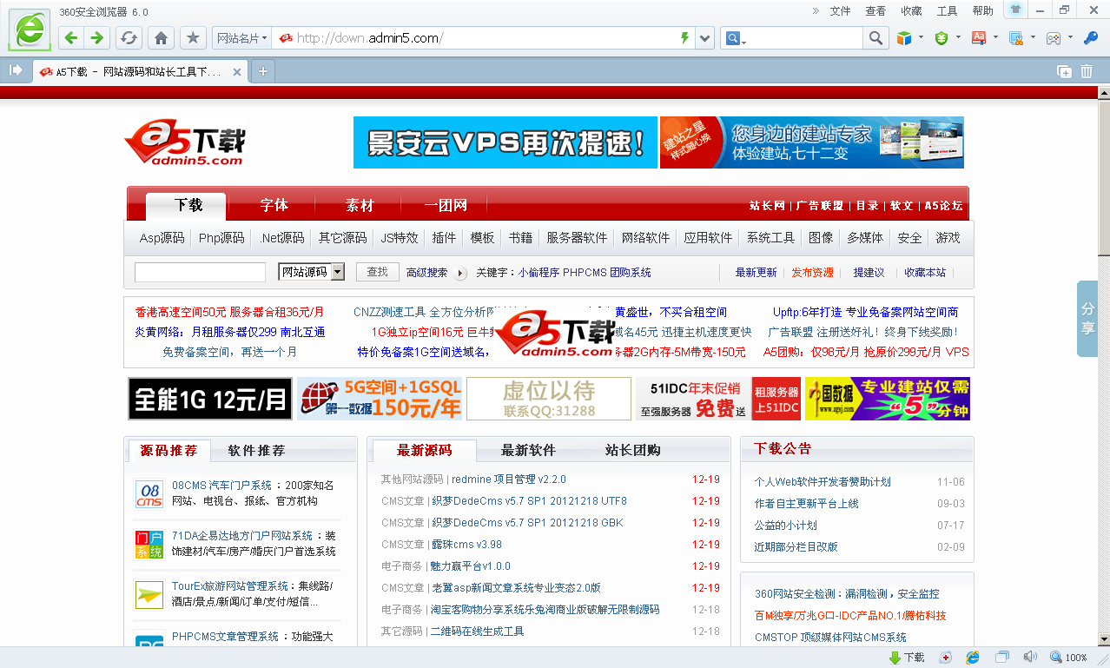This screenshot has width=1110, height=668.
Task: Open the 网站源码 category combo box
Action: coord(311,272)
